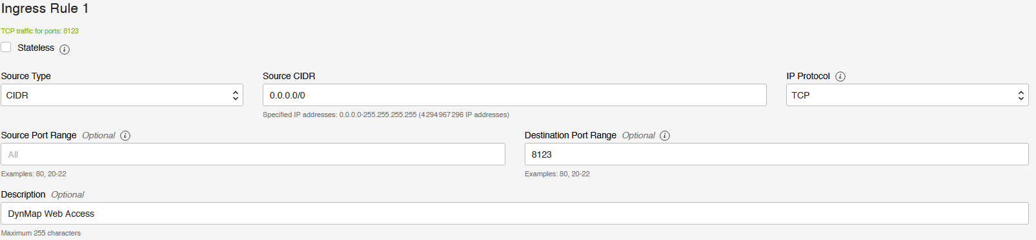Show info for Destination Port Range
The image size is (1036, 240).
[665, 136]
